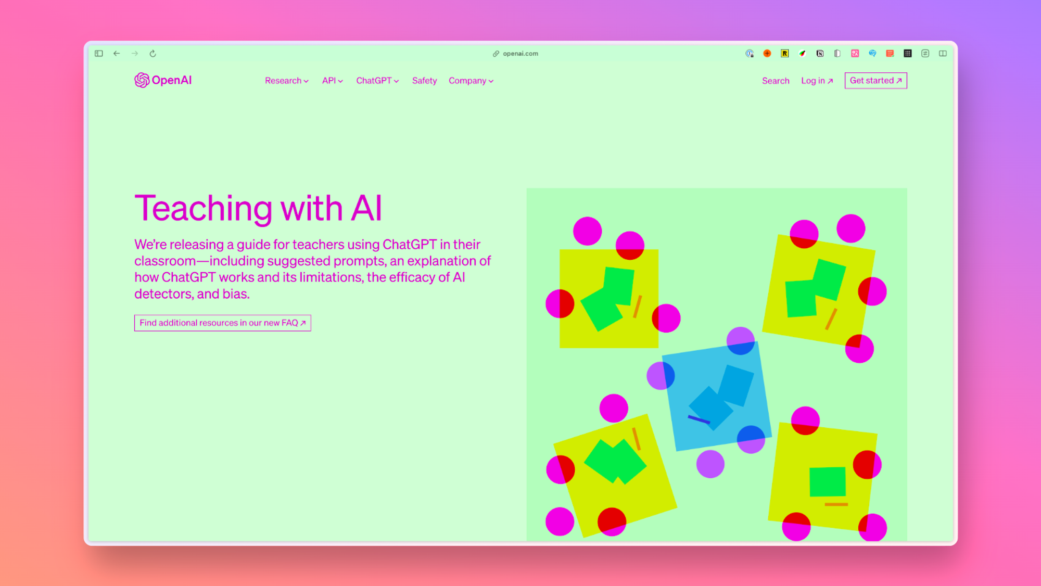Expand the Research dropdown menu
This screenshot has width=1041, height=586.
pos(287,81)
